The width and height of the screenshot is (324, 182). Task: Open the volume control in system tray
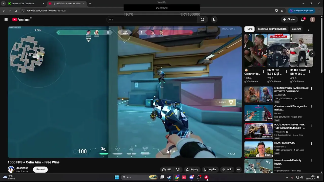(x=302, y=177)
